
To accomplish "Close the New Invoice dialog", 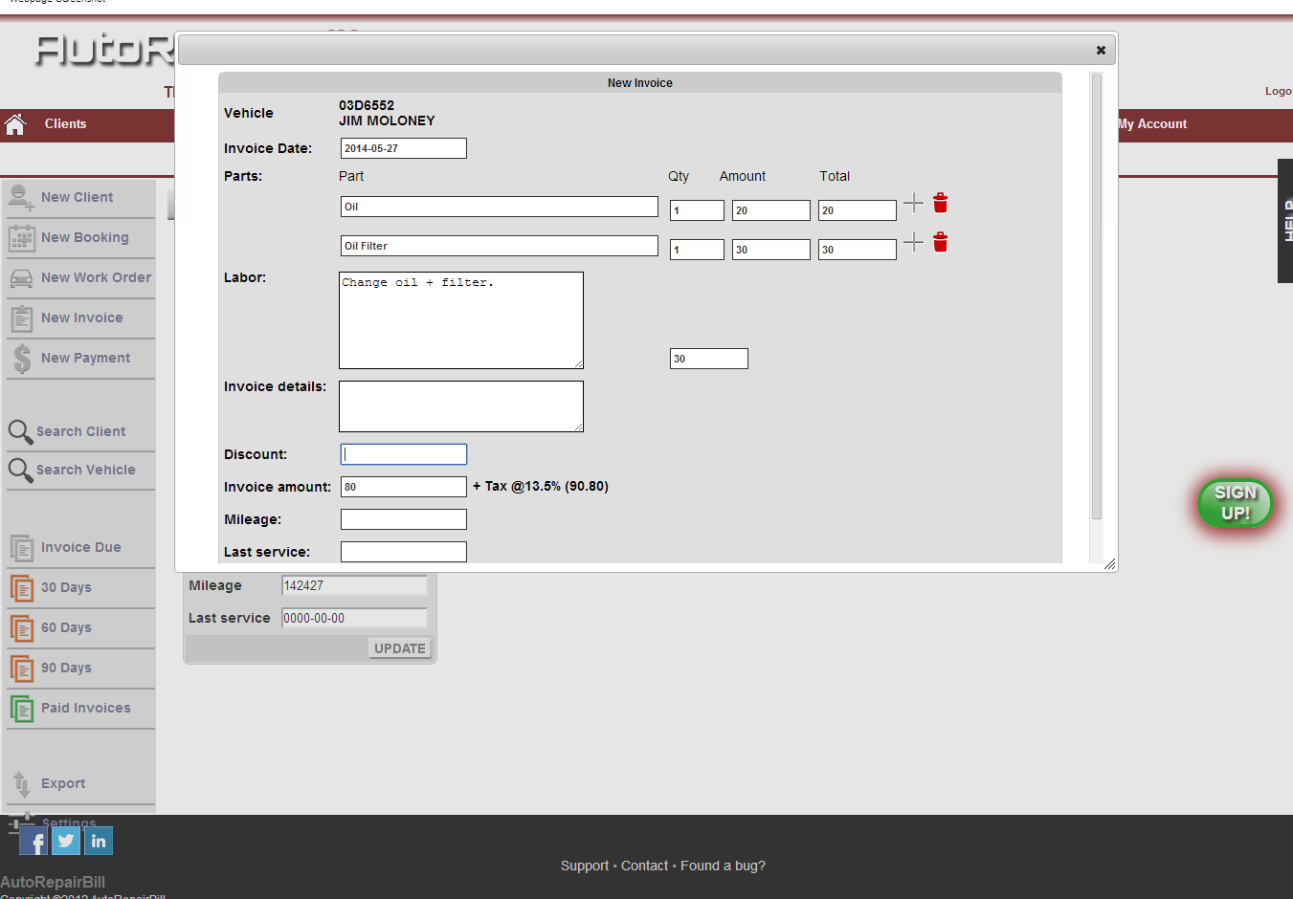I will click(x=1101, y=50).
